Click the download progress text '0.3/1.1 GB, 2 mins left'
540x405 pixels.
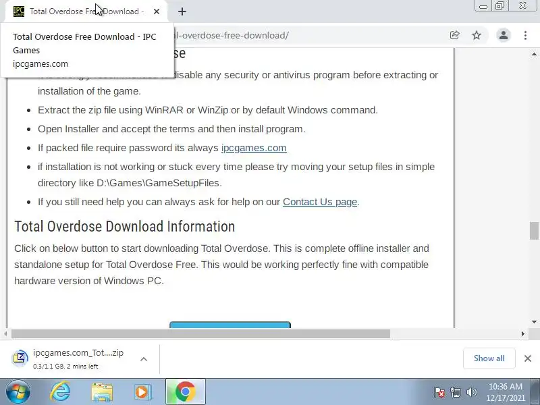65,367
